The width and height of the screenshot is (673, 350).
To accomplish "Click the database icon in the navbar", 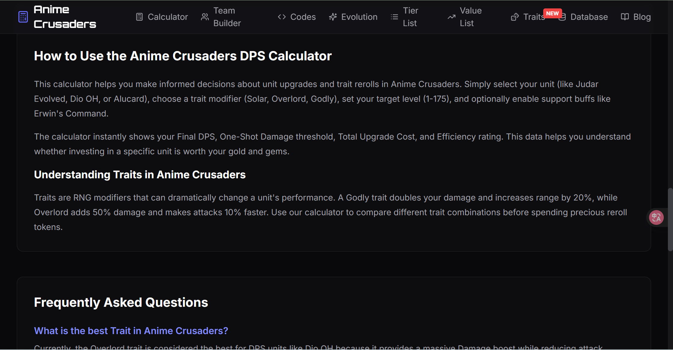I will (563, 17).
